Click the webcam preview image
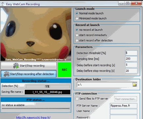Viewport: 143px width, 119px height. point(36,34)
